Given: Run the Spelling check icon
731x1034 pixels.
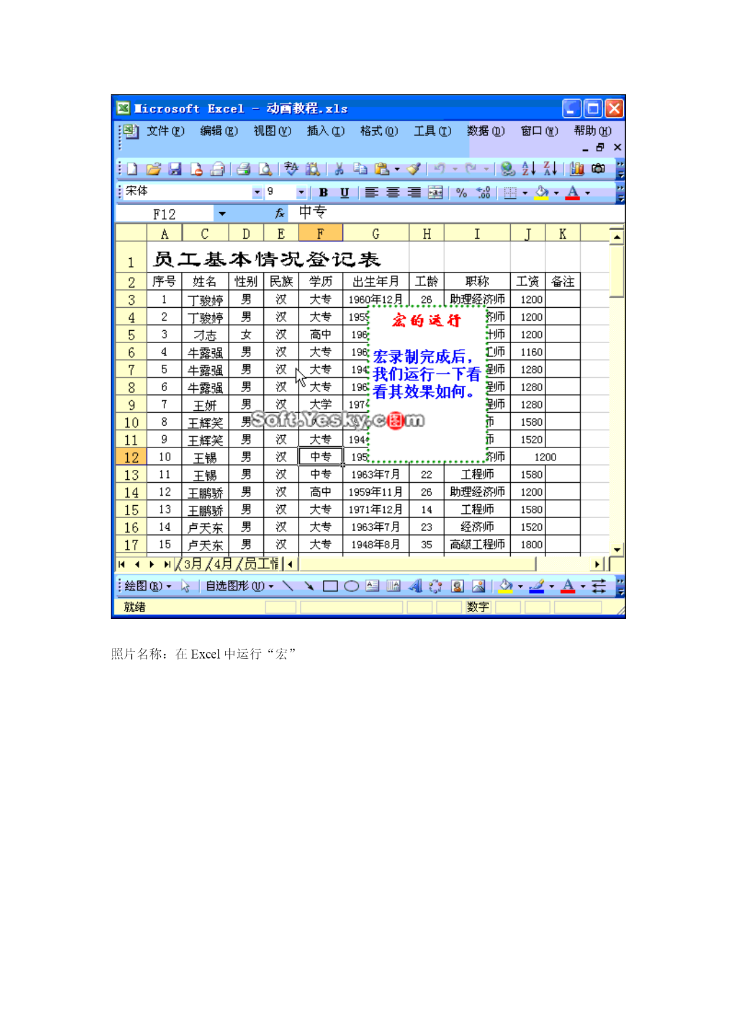Looking at the screenshot, I should [291, 169].
